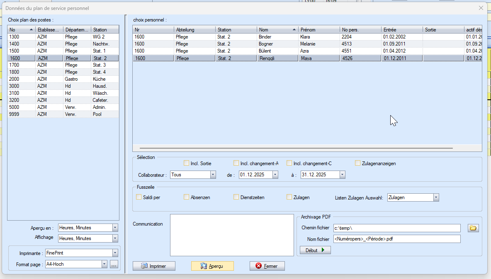Viewport: 491px width, 279px height.
Task: Close the dialog with the X icon
Action: pos(481,8)
